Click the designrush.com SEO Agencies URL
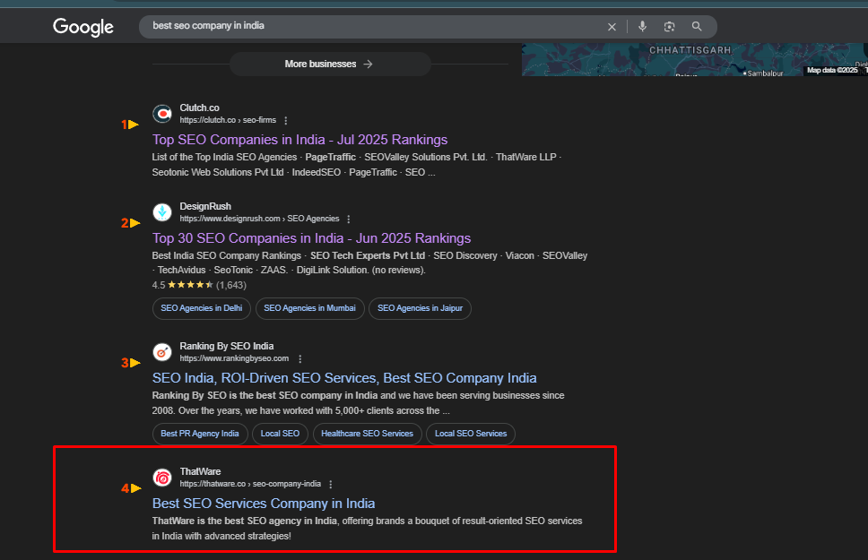 pos(260,219)
